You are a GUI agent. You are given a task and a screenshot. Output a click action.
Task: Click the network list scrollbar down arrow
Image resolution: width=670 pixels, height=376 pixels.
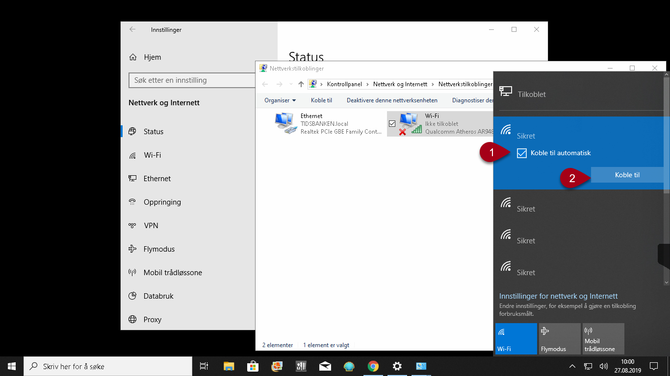click(666, 282)
